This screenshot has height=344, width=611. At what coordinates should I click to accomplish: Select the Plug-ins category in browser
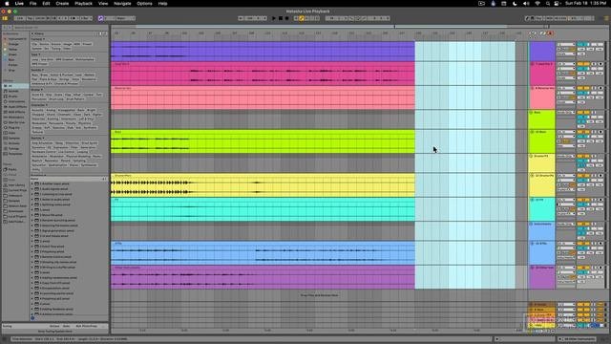pyautogui.click(x=16, y=127)
